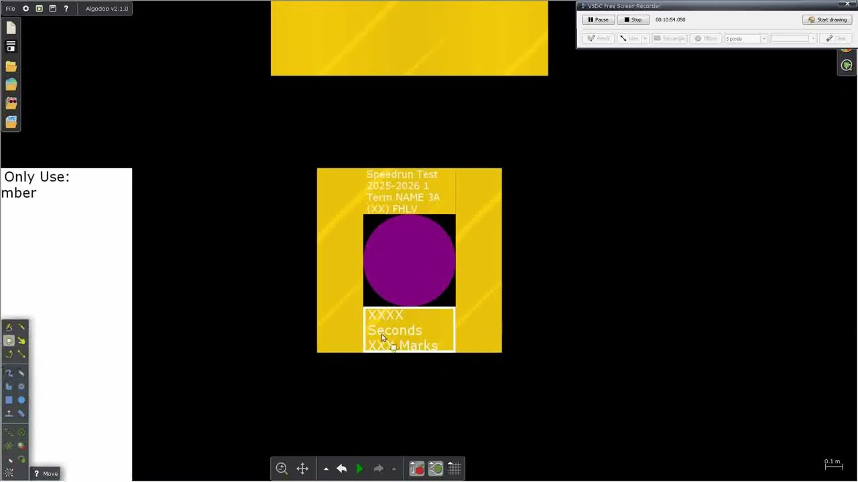The height and width of the screenshot is (482, 858).
Task: Expand the undo history arrow
Action: 326,469
